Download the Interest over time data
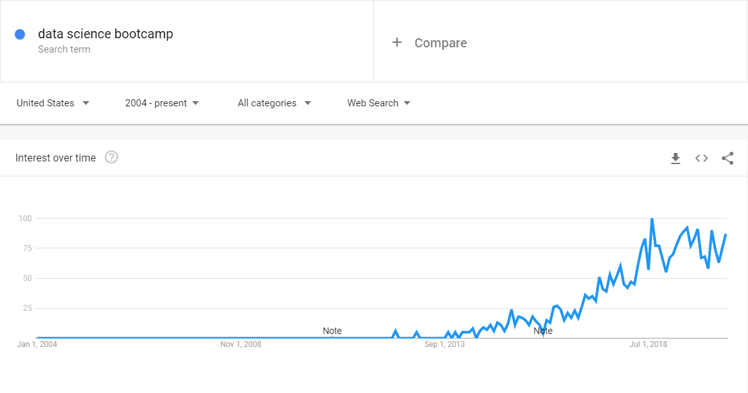 [x=675, y=158]
